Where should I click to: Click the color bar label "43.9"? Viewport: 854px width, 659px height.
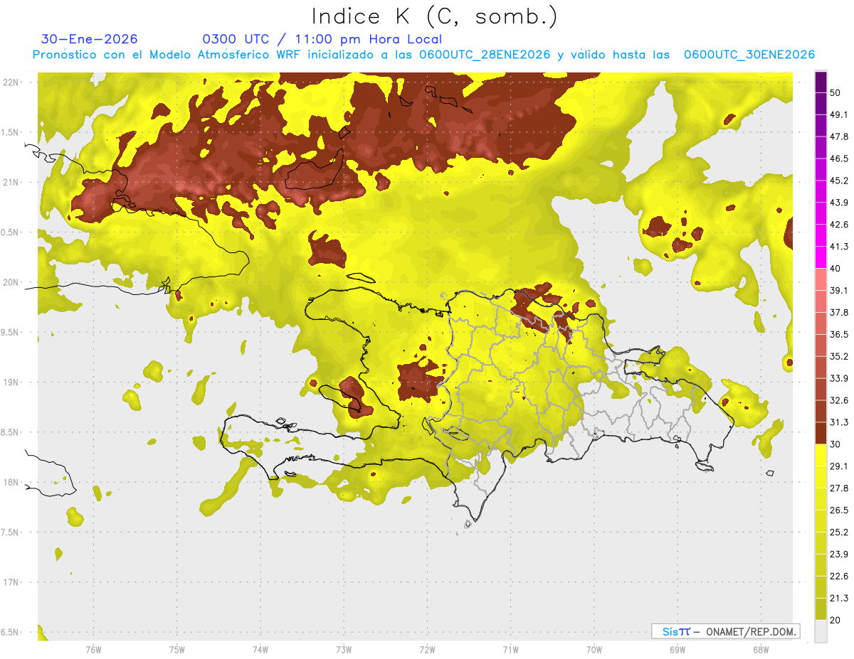click(x=839, y=203)
